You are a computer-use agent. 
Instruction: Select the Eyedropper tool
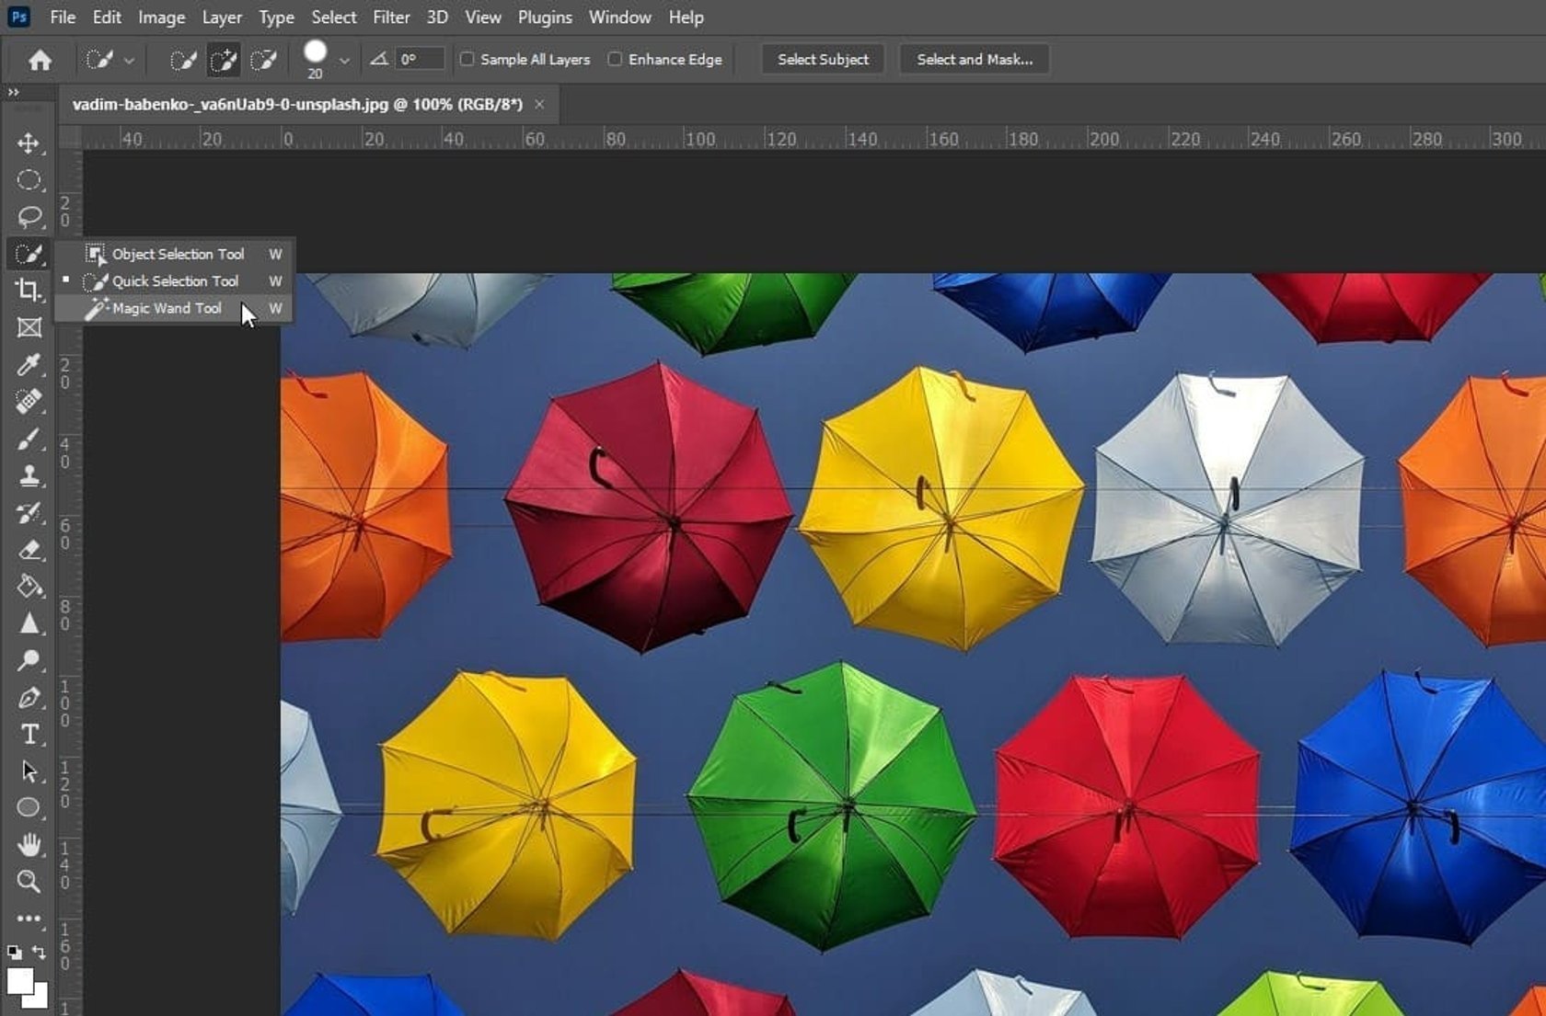pos(29,366)
